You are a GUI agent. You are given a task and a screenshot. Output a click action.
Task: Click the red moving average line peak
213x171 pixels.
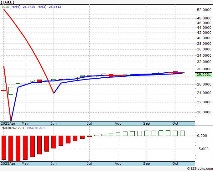click(4, 9)
